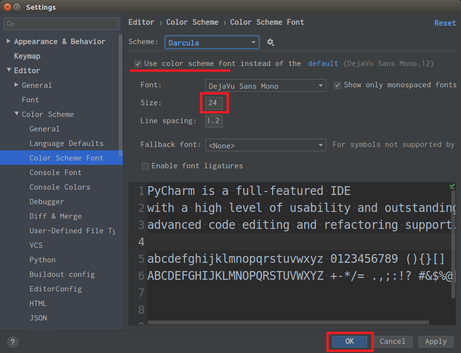Open Python color settings
The image size is (461, 353).
click(x=42, y=260)
